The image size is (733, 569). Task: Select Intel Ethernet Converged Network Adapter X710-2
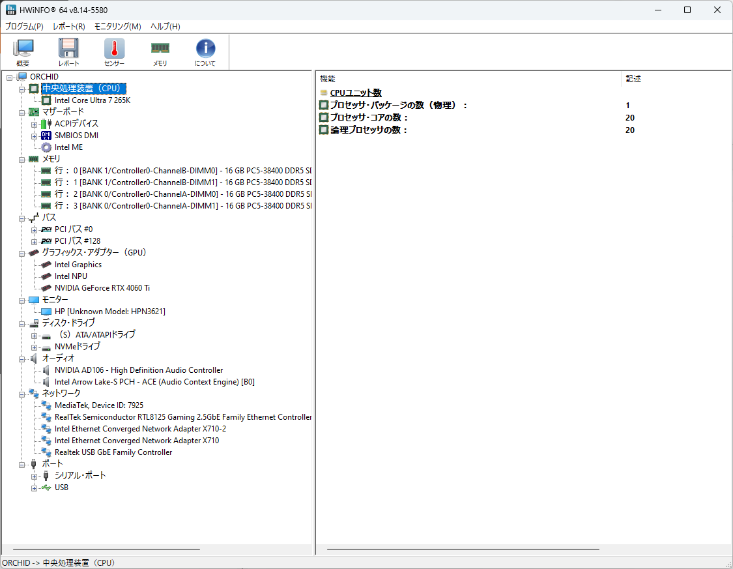click(140, 429)
